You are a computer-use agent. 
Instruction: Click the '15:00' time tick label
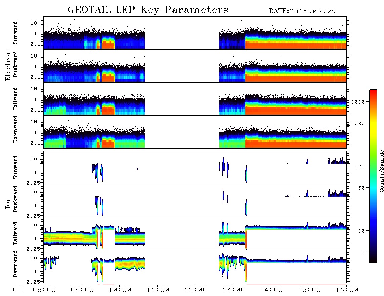pyautogui.click(x=309, y=290)
